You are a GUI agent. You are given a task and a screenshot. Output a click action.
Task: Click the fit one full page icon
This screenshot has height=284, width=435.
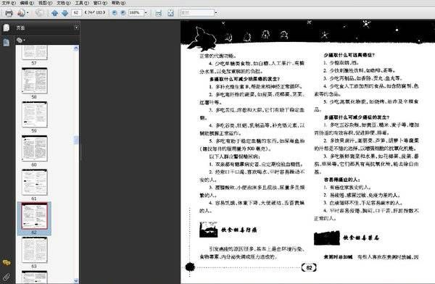tap(170, 13)
